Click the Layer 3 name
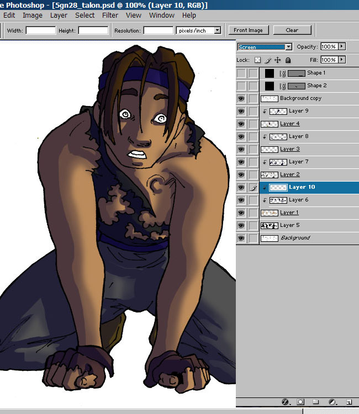Viewport: 359px width, 414px height. pyautogui.click(x=290, y=149)
